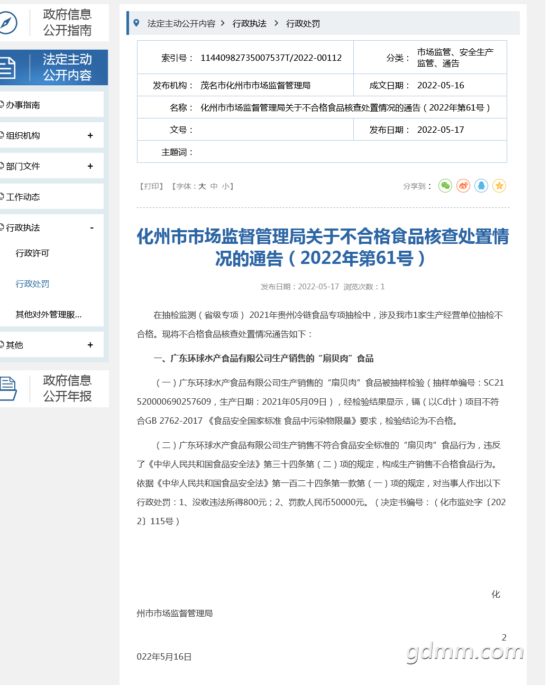Click the 浏览次数:1 view counter
The image size is (549, 685).
(364, 287)
